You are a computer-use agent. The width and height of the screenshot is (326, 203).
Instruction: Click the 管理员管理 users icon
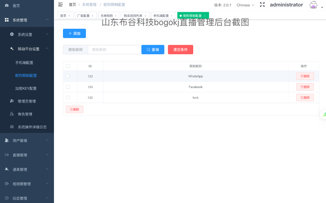coord(12,101)
